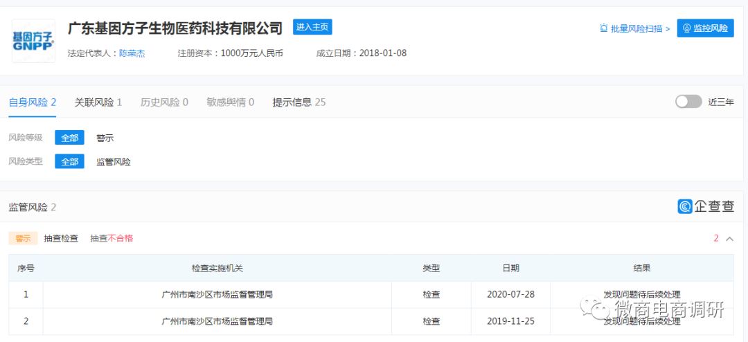Click the 类型 column header
Image resolution: width=748 pixels, height=342 pixels.
click(x=431, y=269)
